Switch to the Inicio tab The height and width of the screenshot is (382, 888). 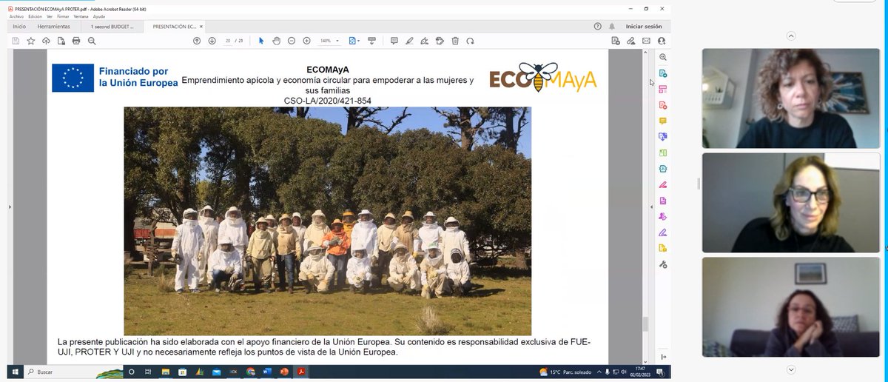click(19, 27)
